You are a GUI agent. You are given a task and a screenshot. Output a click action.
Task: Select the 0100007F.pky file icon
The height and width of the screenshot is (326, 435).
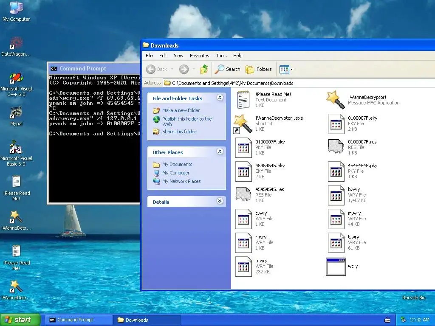[x=243, y=147]
